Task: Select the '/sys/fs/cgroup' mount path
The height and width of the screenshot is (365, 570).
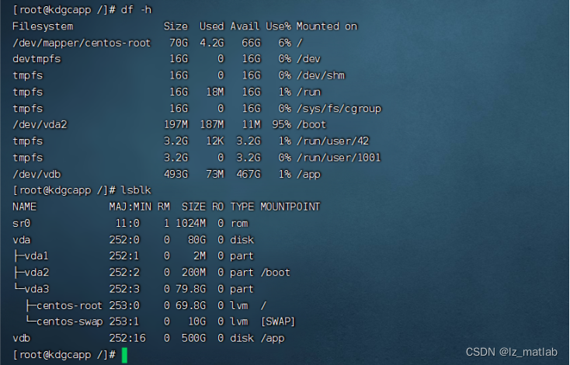Action: [339, 109]
